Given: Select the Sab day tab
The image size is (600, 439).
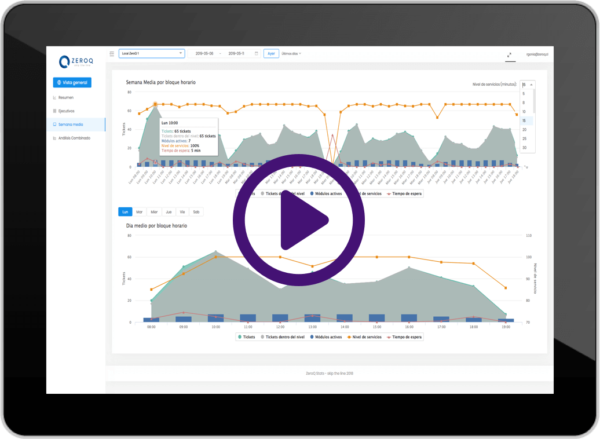Looking at the screenshot, I should click(196, 212).
